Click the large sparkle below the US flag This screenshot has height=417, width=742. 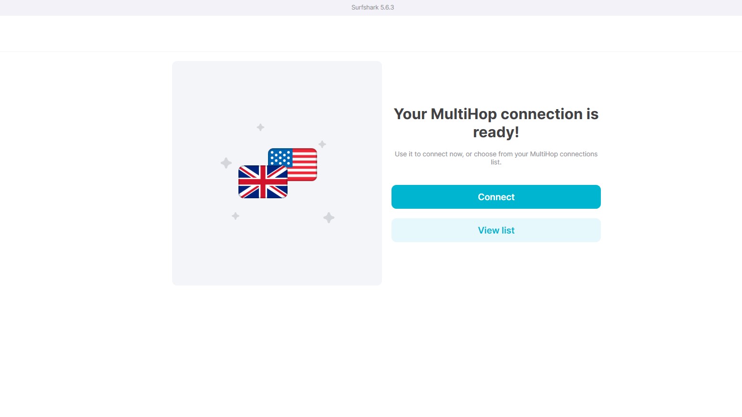tap(329, 218)
